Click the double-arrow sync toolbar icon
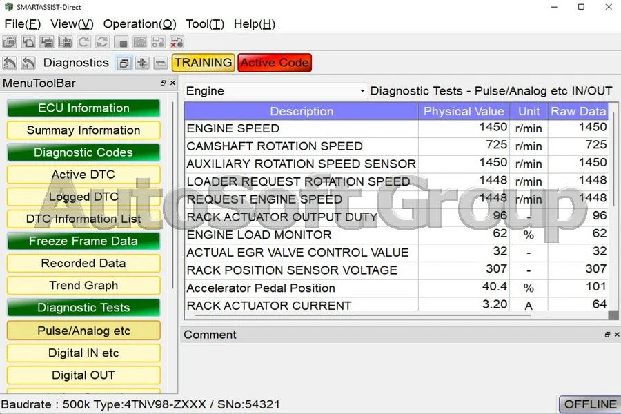 (x=102, y=41)
